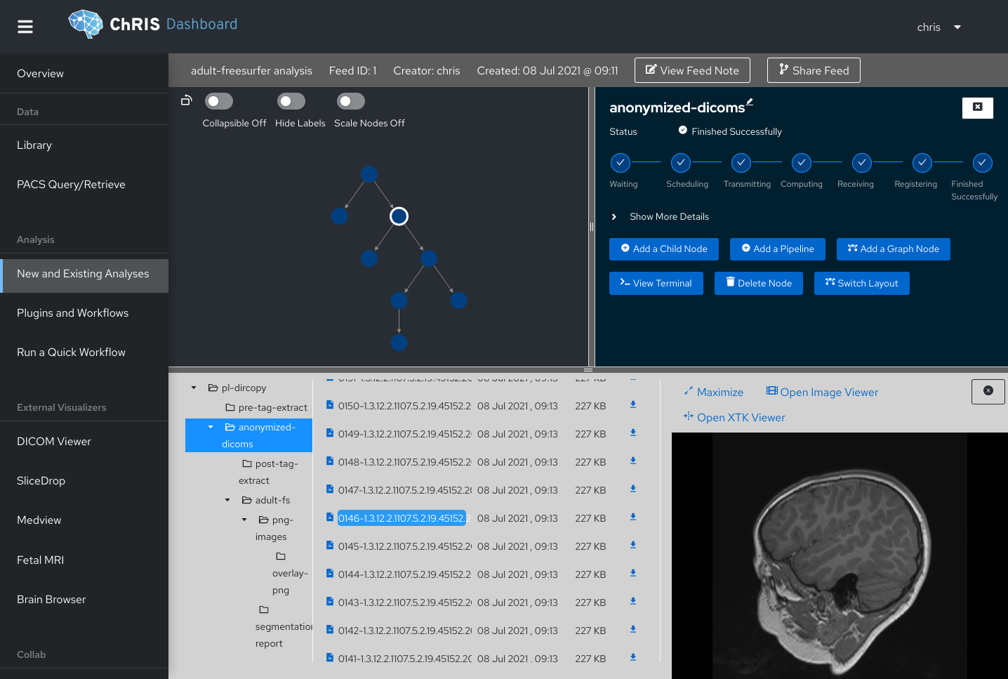Click the ChRIS brain logo
Screen dimensions: 1008x679
tap(85, 23)
